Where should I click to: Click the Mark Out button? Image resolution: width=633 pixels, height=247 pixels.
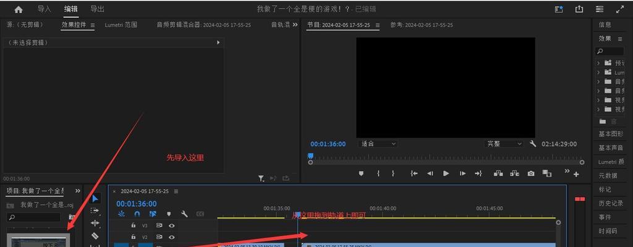[393, 174]
